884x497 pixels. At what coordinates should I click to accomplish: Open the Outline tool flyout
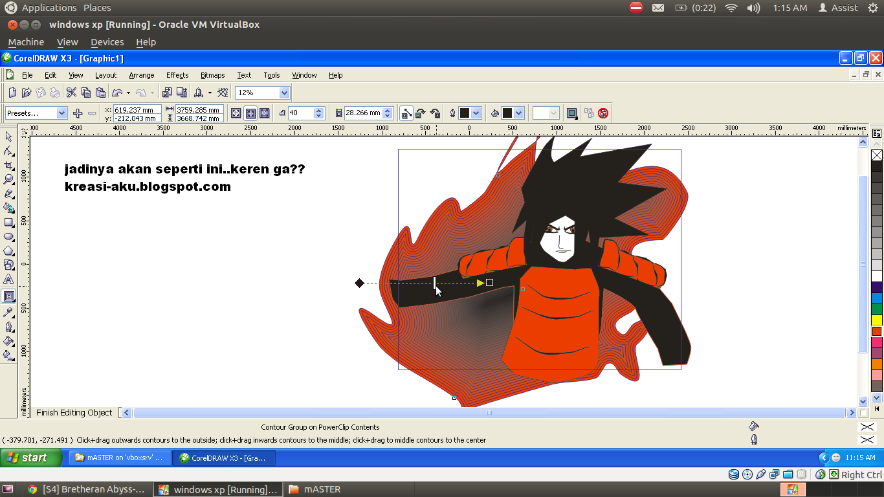coord(8,326)
